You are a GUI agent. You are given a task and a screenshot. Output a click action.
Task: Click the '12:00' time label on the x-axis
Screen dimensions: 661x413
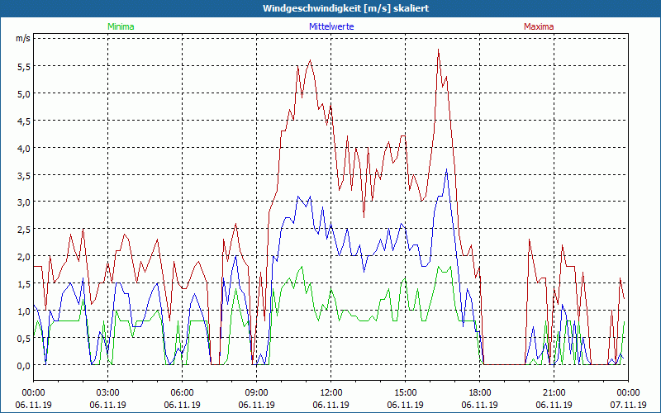331,393
